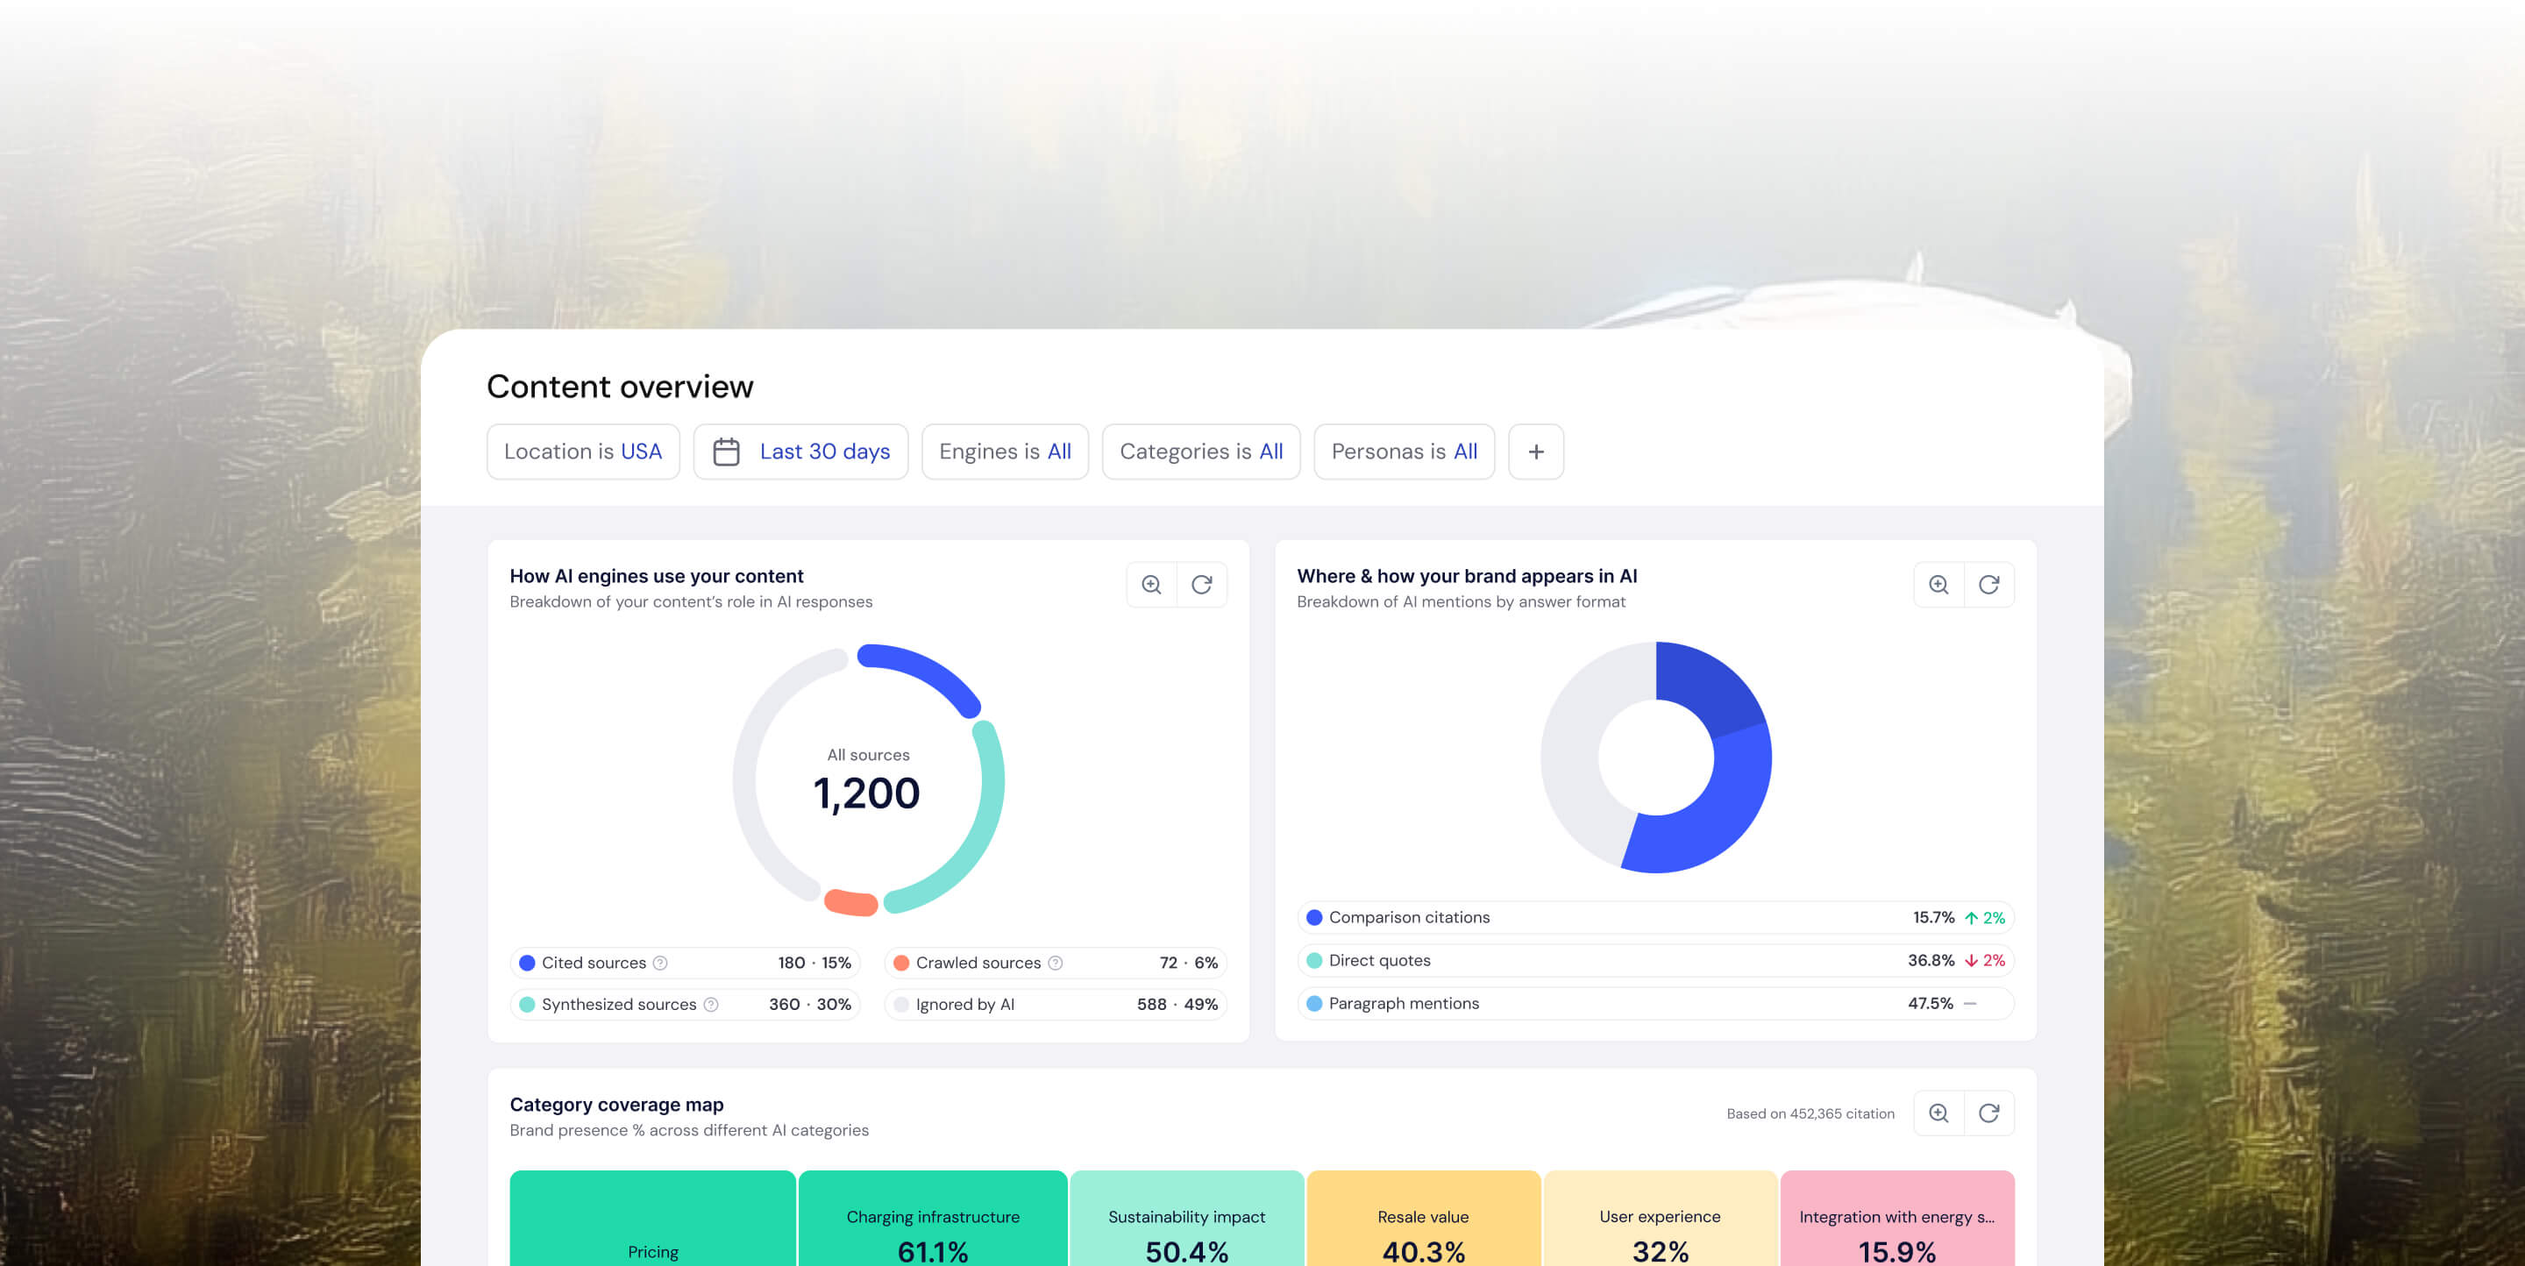Refresh the brand appearance donut chart

coord(1990,584)
